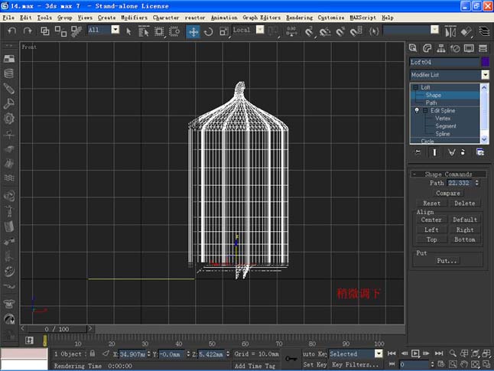494x371 pixels.
Task: Toggle the Edit Spline lightbulb icon
Action: click(x=417, y=111)
